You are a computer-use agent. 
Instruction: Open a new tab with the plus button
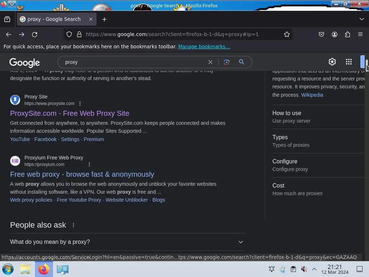(104, 19)
